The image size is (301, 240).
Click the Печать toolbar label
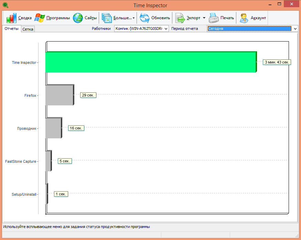pyautogui.click(x=227, y=18)
